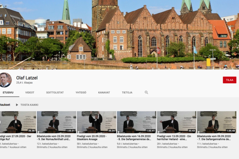This screenshot has width=239, height=159.
Task: Click the 33.43 duration badge
Action: point(192,131)
